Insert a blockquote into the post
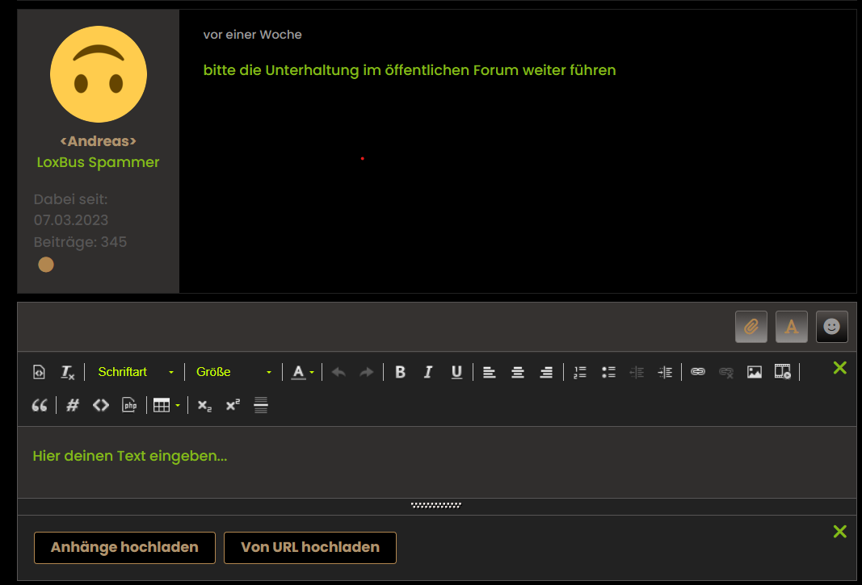This screenshot has width=862, height=585. pyautogui.click(x=39, y=404)
